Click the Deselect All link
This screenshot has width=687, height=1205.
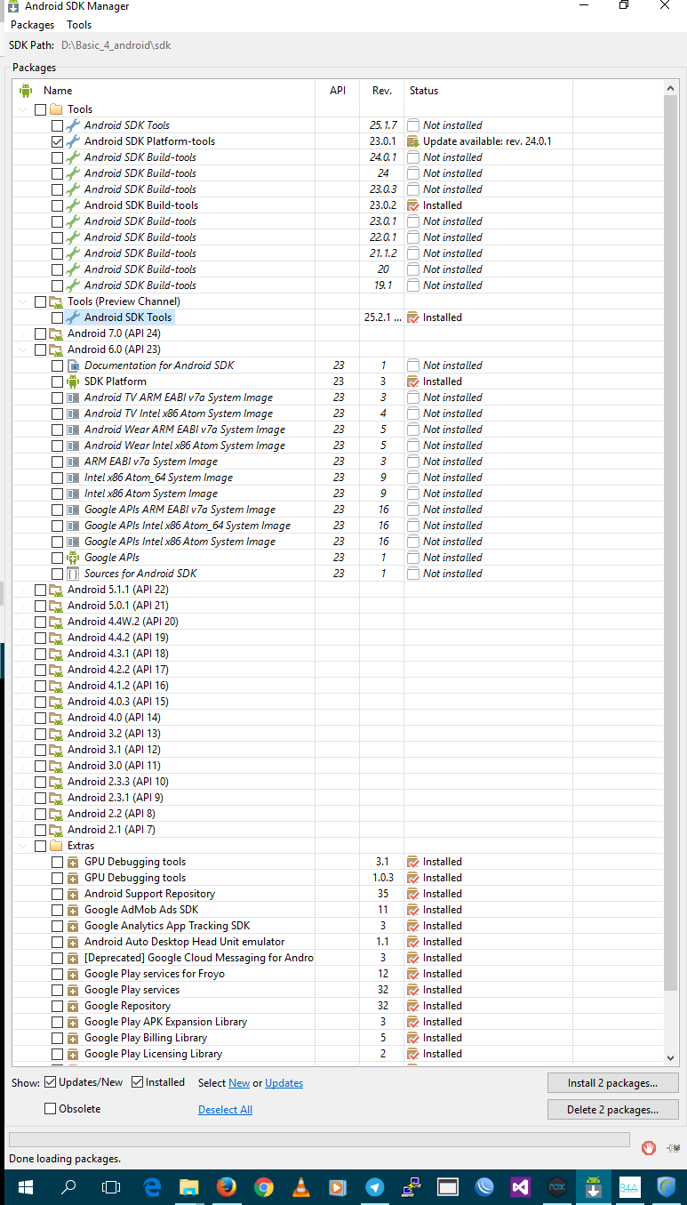click(x=225, y=1110)
